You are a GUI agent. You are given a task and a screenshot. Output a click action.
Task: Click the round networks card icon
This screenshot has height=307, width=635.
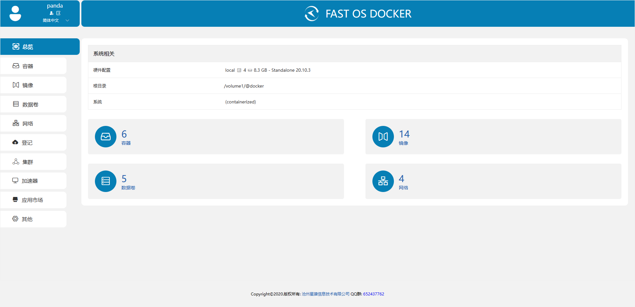(x=383, y=181)
